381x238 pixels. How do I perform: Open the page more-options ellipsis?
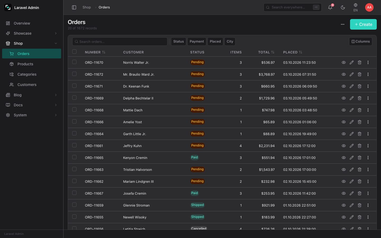343,24
